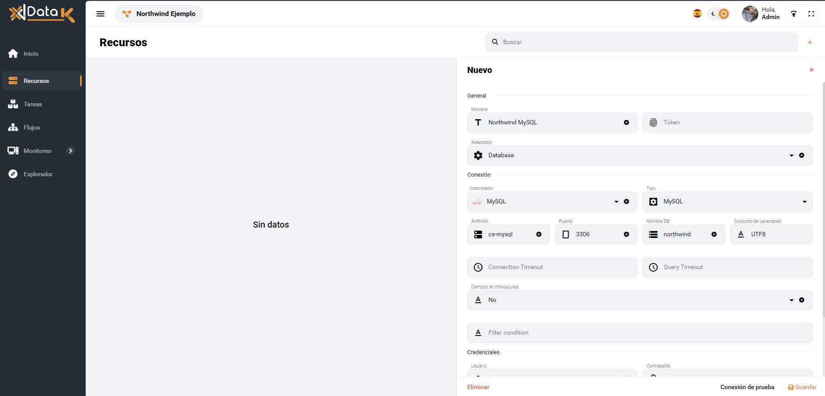Click the admin user avatar
The height and width of the screenshot is (396, 825).
[x=750, y=14]
